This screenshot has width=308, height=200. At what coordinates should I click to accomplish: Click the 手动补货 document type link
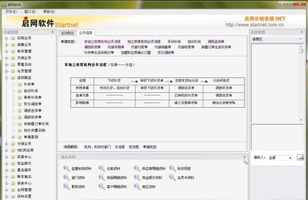click(x=174, y=42)
